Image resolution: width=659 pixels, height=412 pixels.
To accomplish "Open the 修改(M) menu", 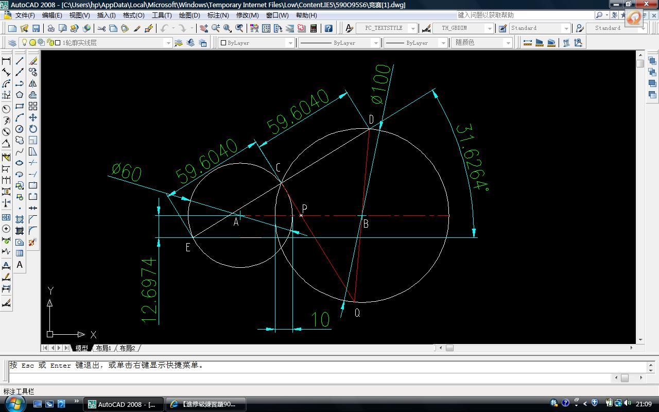I will pyautogui.click(x=248, y=15).
